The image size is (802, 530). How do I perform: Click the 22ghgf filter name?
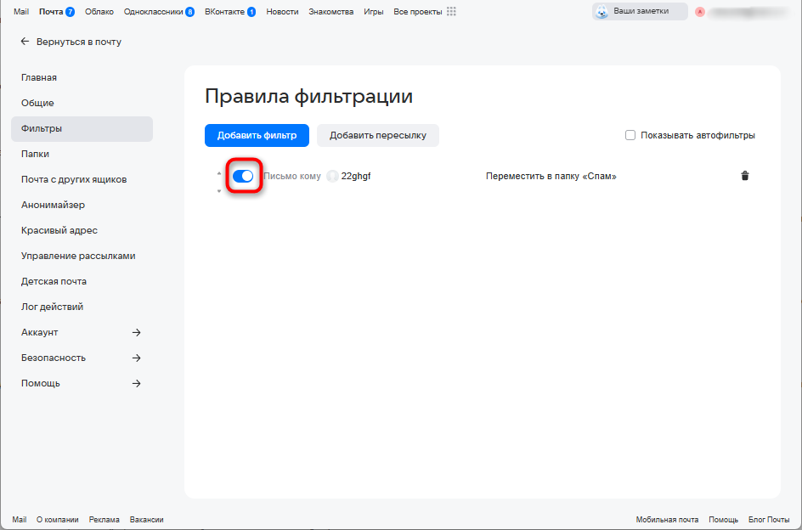tap(356, 176)
